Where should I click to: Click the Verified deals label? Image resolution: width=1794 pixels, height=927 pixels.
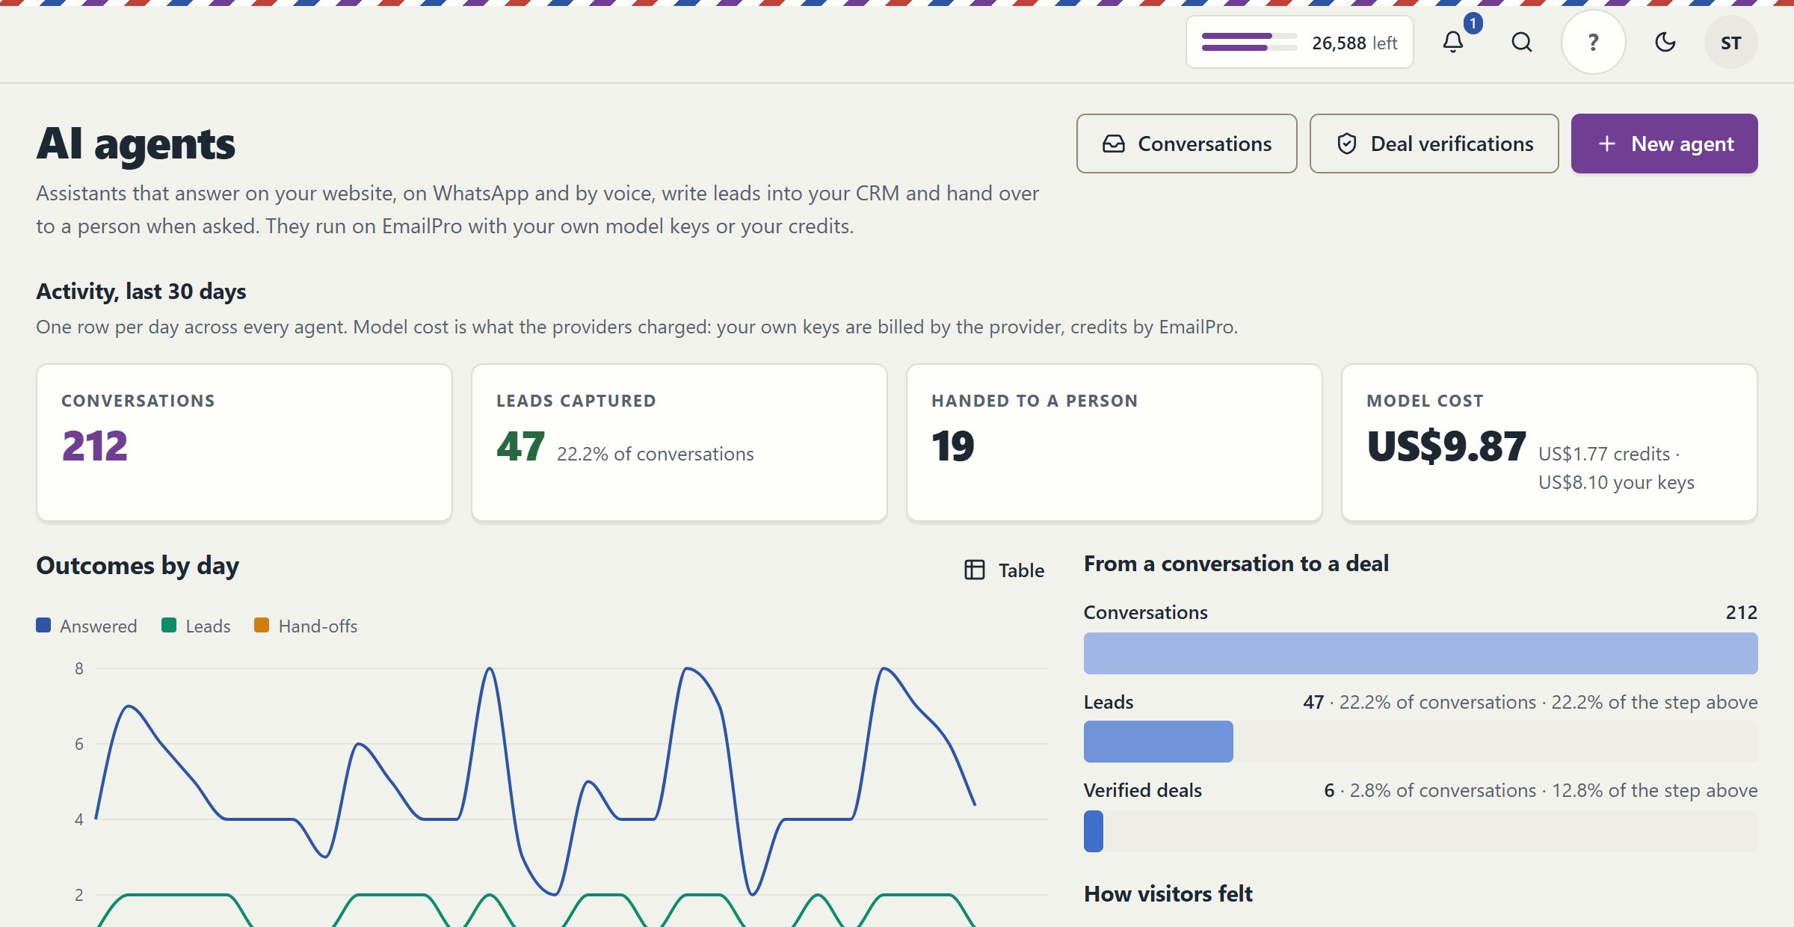(x=1142, y=790)
